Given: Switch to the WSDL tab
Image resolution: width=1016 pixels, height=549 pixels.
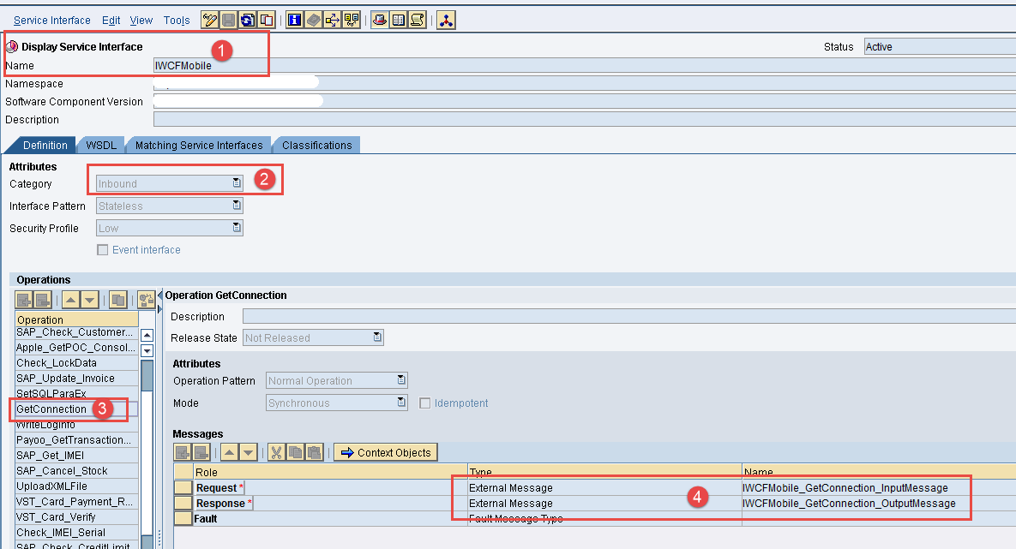Looking at the screenshot, I should (100, 145).
